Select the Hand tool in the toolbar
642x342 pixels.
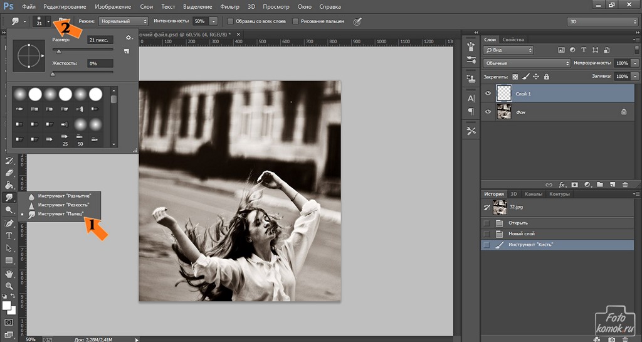click(x=9, y=274)
